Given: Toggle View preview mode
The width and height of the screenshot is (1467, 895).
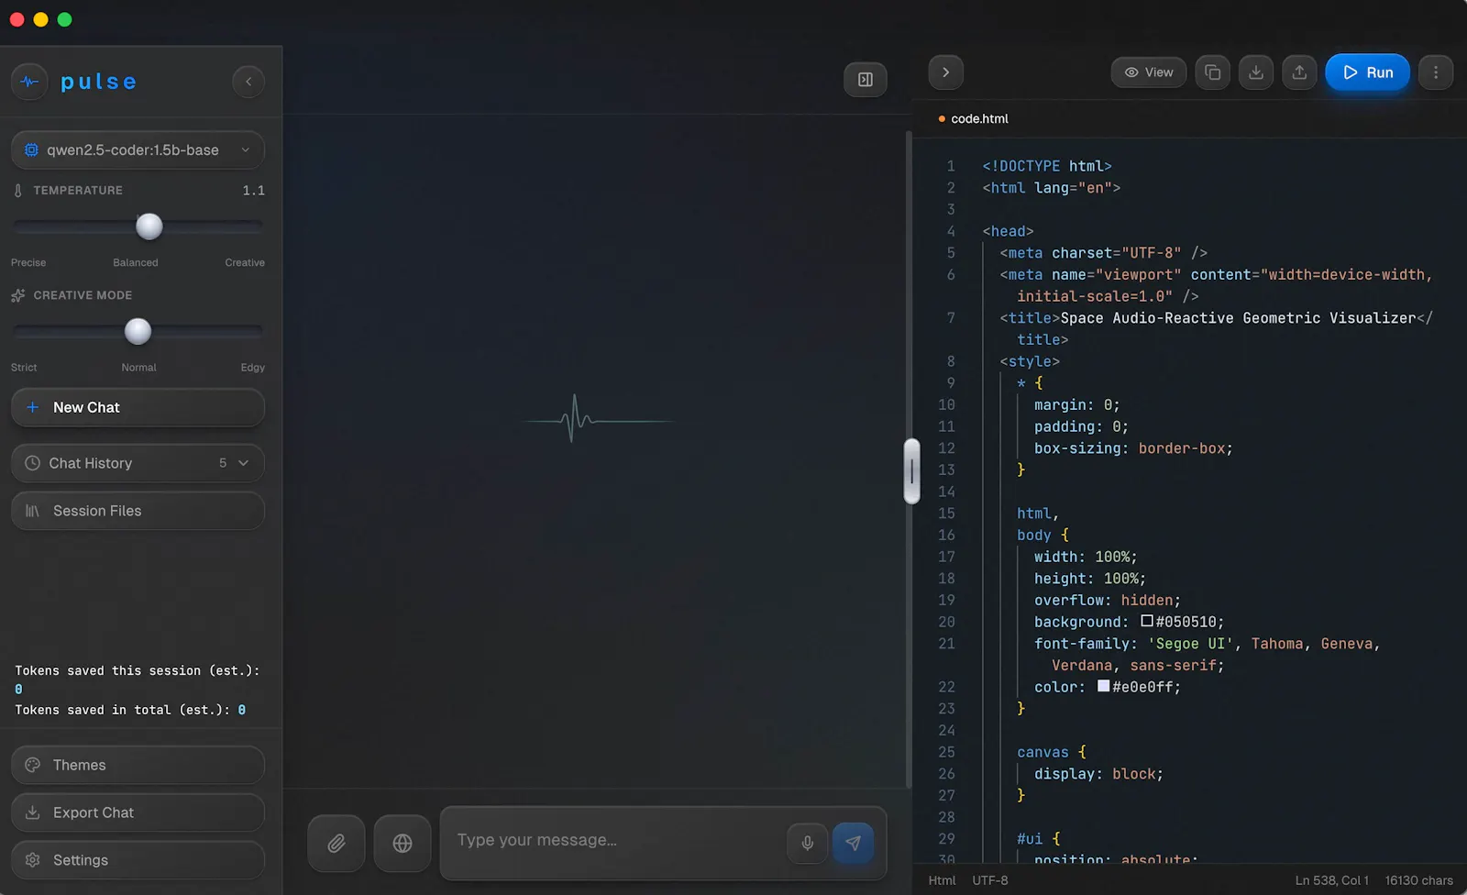Looking at the screenshot, I should (x=1149, y=72).
